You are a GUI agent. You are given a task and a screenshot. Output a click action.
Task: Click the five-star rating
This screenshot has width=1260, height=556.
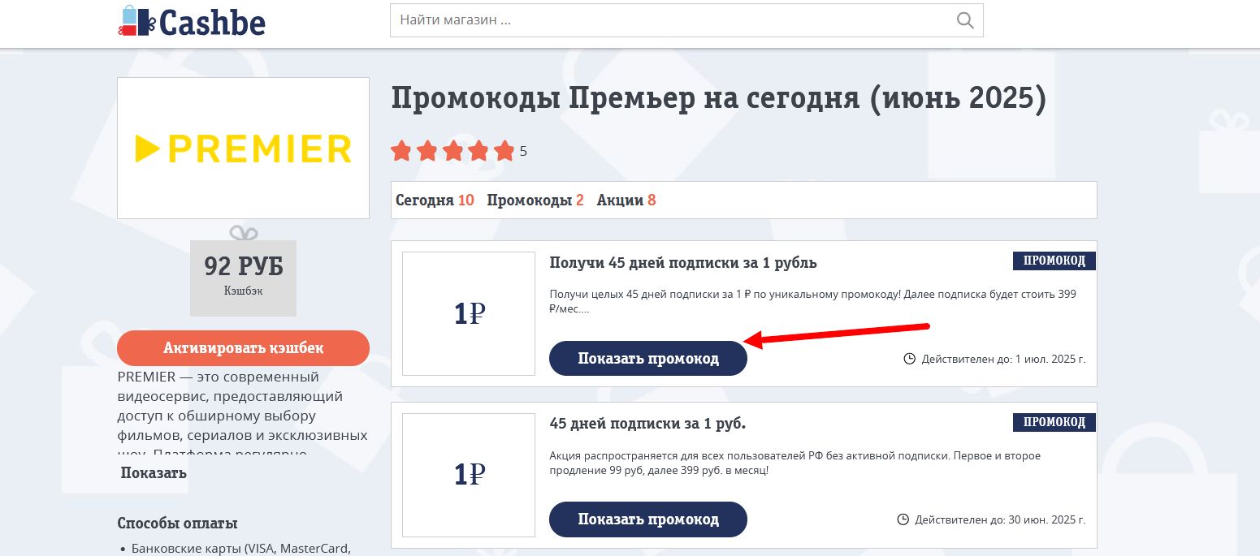[452, 150]
